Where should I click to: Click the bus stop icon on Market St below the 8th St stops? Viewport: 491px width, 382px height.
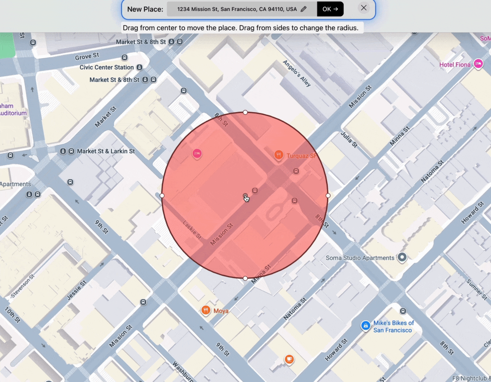point(184,91)
